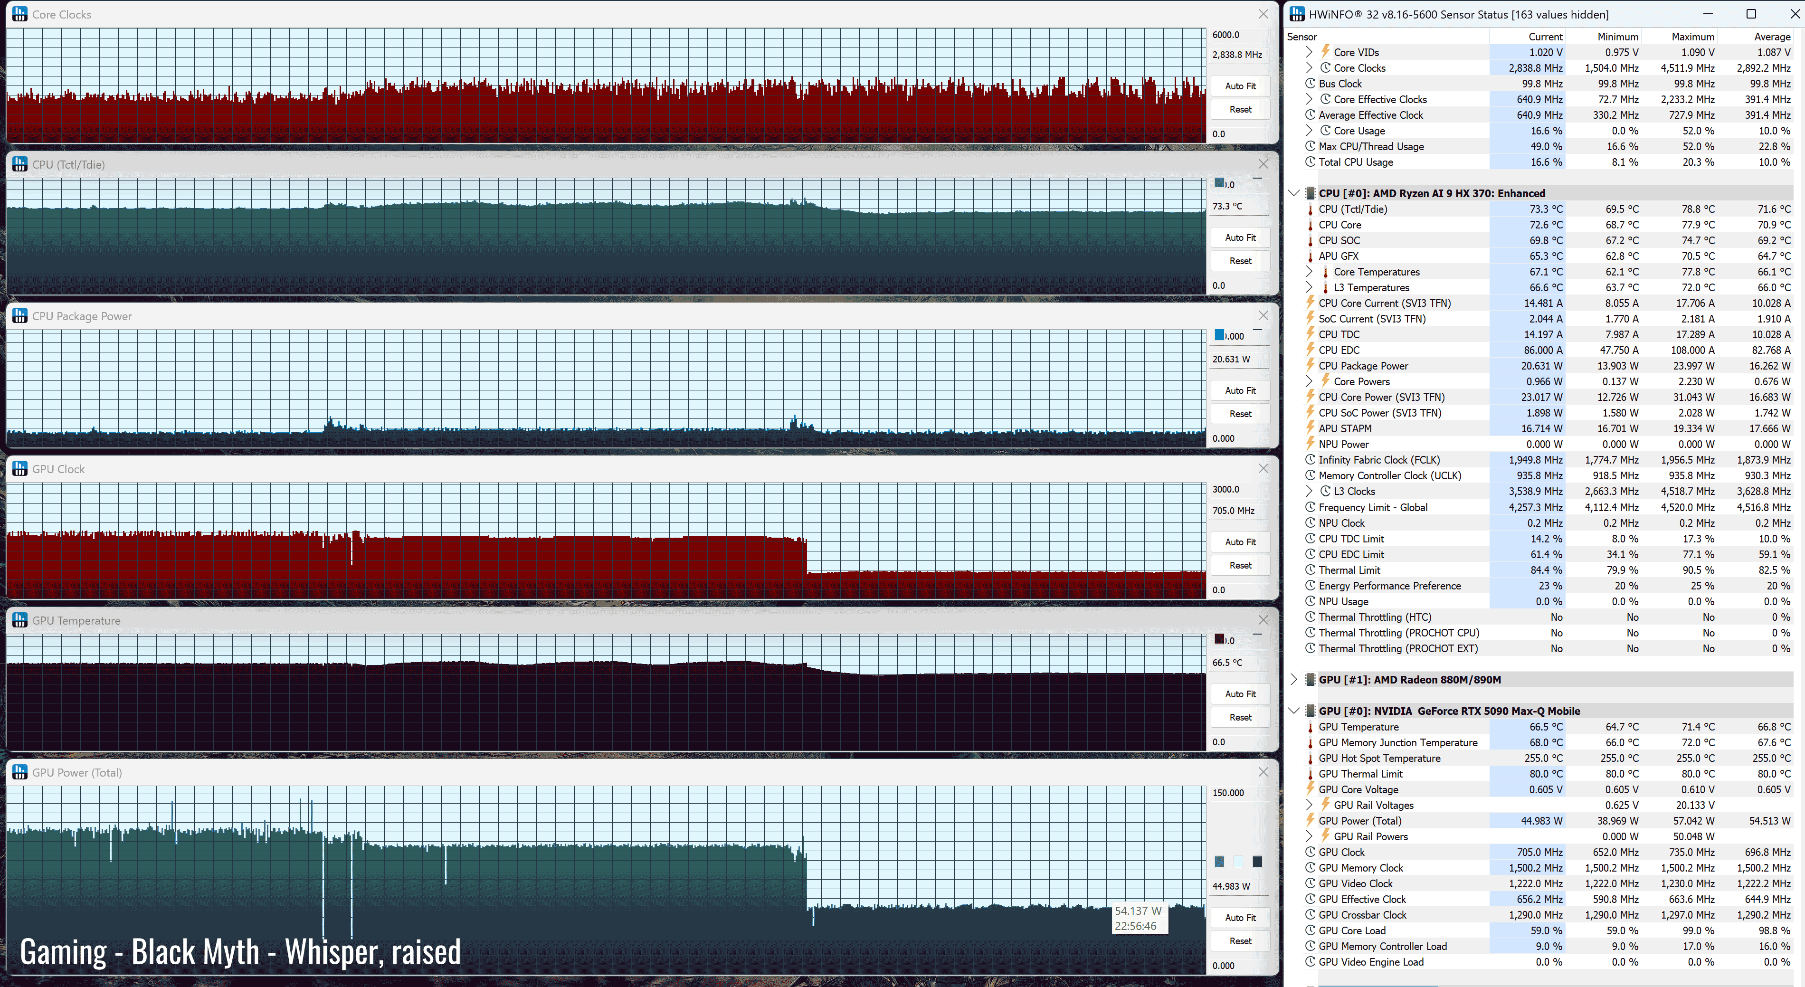Click Auto Fit in the GPU Power (Total) graph
This screenshot has height=987, width=1805.
[x=1240, y=918]
